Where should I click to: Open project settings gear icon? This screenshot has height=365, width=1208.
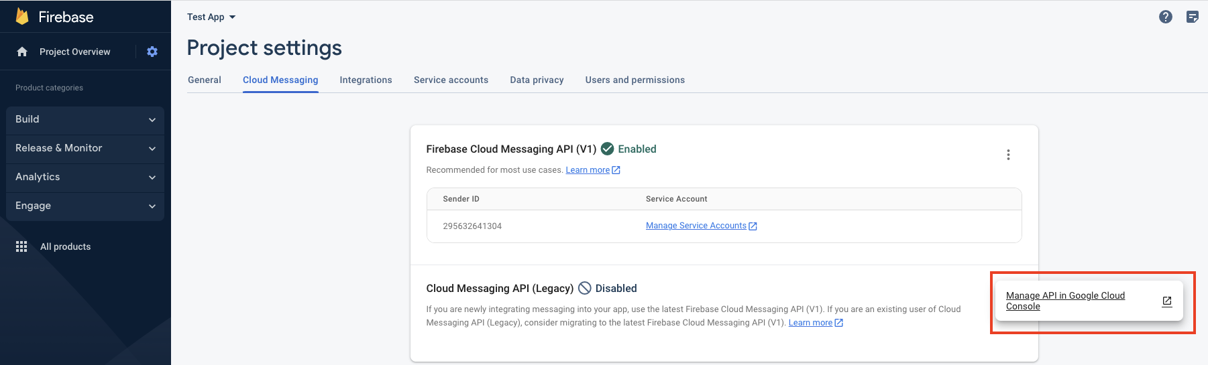[x=152, y=52]
